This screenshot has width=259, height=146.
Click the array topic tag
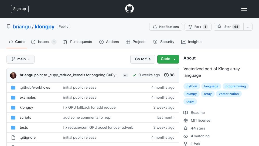click(x=208, y=94)
